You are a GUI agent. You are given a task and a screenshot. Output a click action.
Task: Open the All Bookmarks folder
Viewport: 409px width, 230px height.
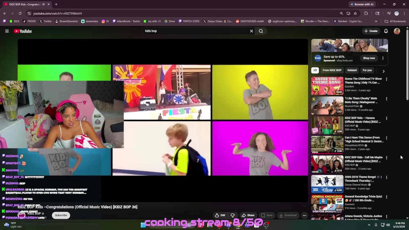tap(395, 21)
